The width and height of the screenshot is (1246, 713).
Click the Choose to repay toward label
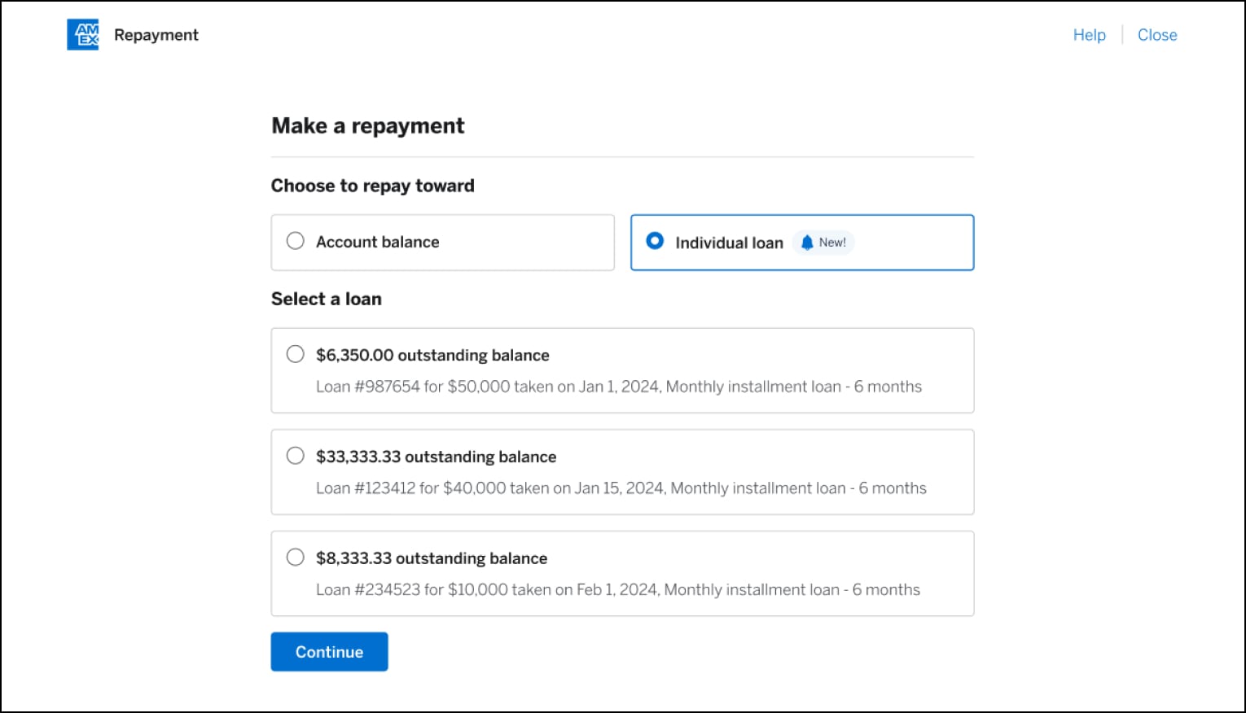(372, 185)
